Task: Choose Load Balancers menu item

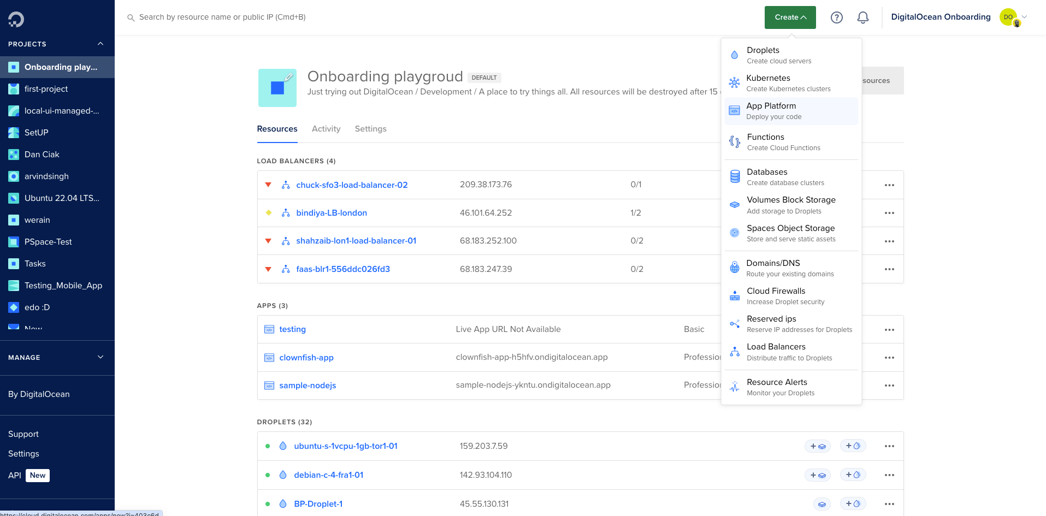Action: [x=791, y=352]
